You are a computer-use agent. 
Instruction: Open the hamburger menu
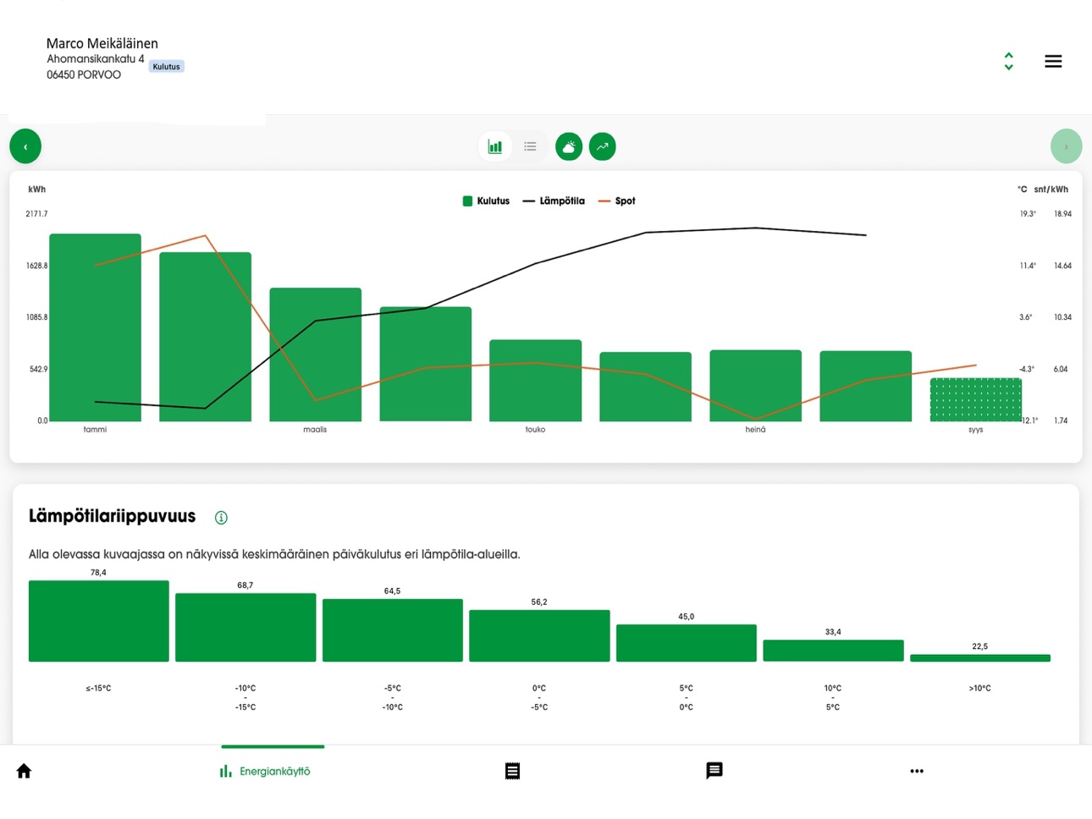click(x=1053, y=61)
